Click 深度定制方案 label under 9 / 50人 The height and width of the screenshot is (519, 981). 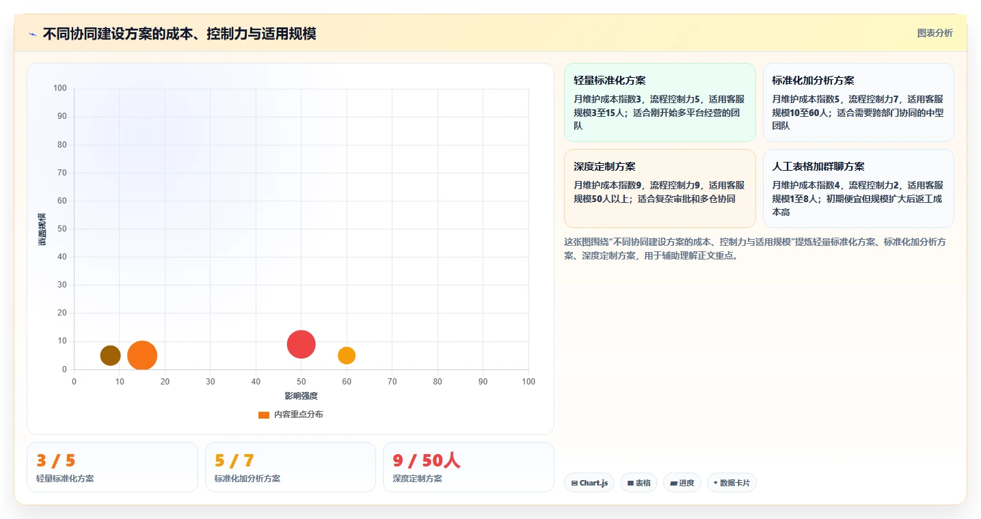click(417, 479)
